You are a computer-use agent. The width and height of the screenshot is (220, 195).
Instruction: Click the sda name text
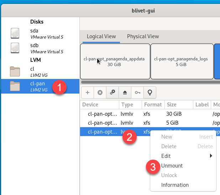pyautogui.click(x=34, y=31)
